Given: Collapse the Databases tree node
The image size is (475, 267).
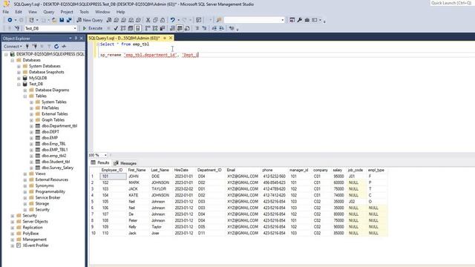Looking at the screenshot, I should (13, 60).
